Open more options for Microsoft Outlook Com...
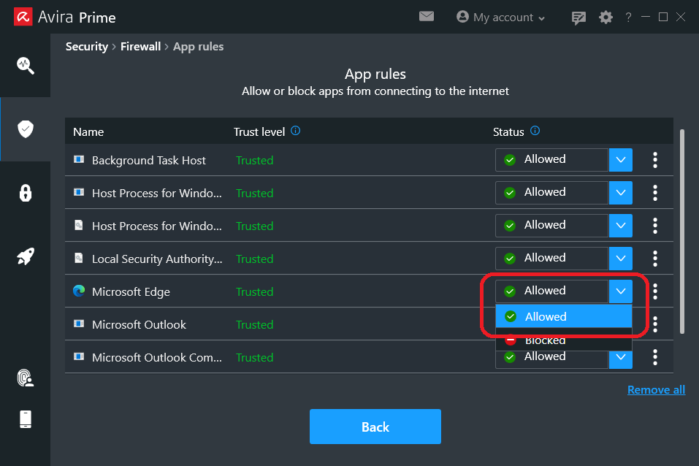This screenshot has width=699, height=466. pyautogui.click(x=655, y=357)
